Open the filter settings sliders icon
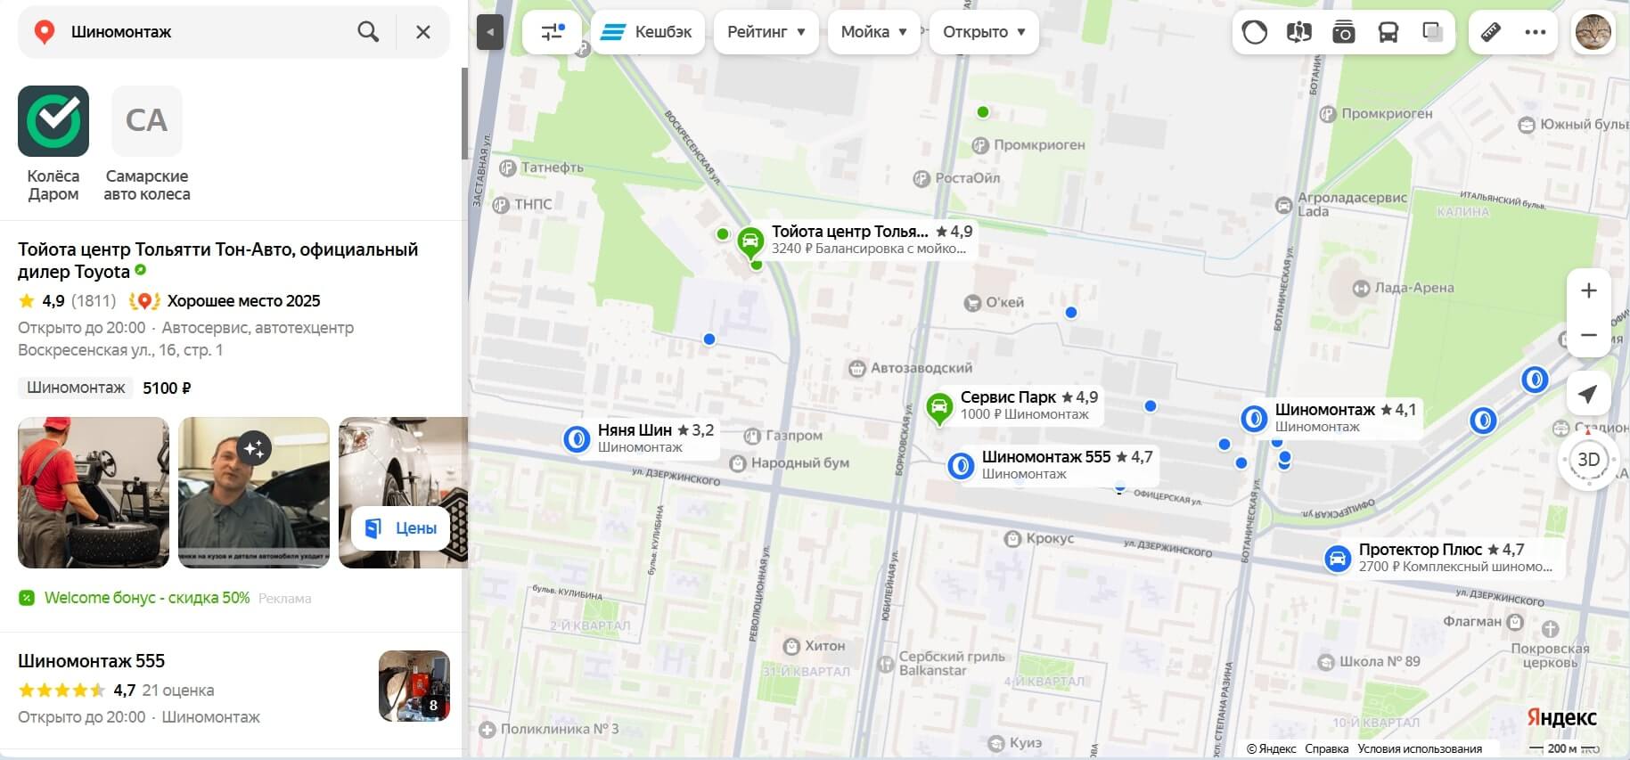This screenshot has height=760, width=1630. pyautogui.click(x=553, y=32)
